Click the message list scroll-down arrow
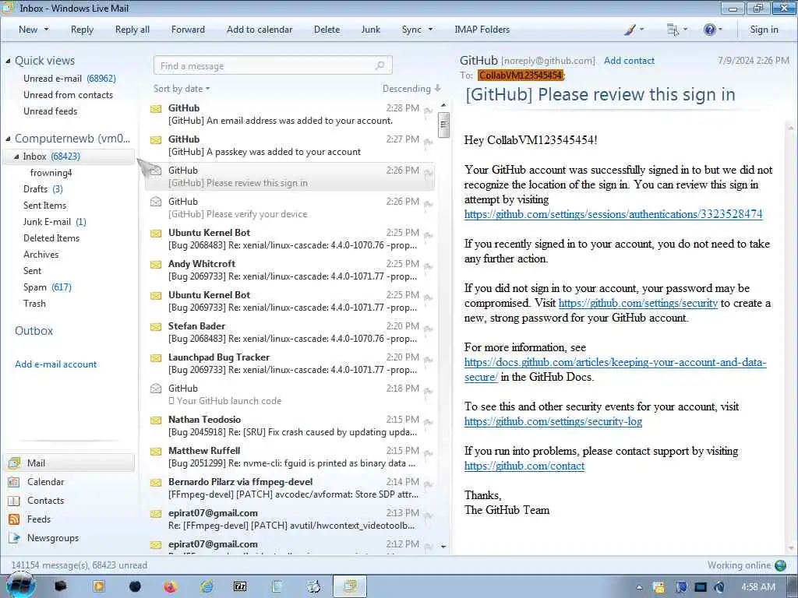The width and height of the screenshot is (798, 598). (443, 547)
